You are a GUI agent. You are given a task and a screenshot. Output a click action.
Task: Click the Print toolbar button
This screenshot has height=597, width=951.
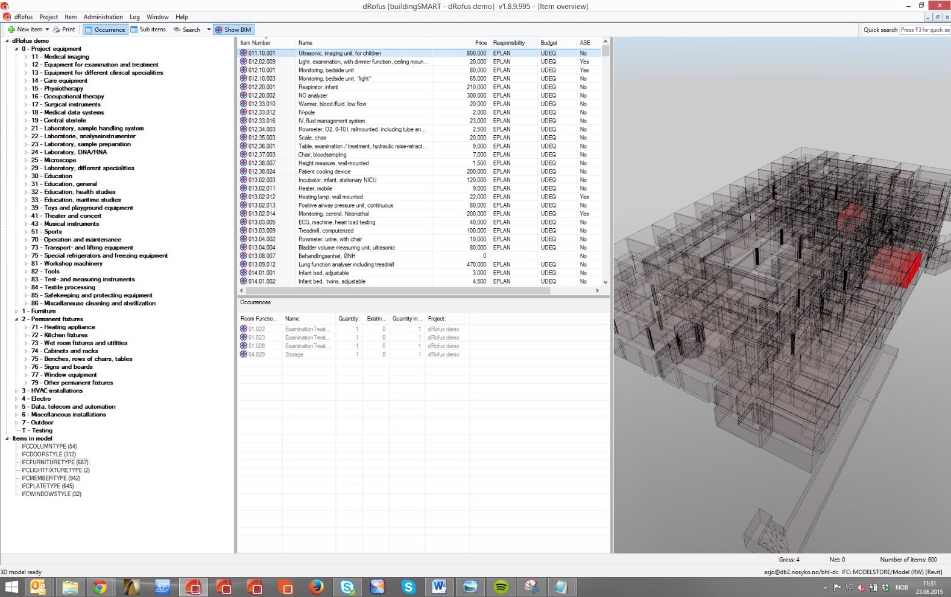point(64,30)
